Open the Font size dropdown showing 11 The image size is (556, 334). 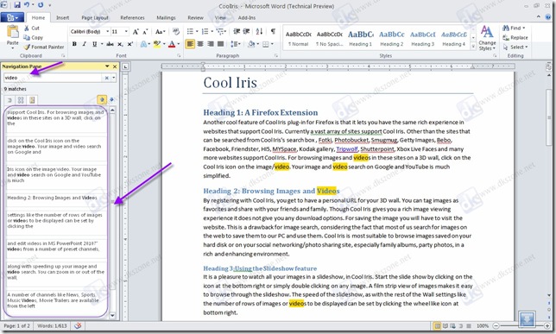point(126,32)
